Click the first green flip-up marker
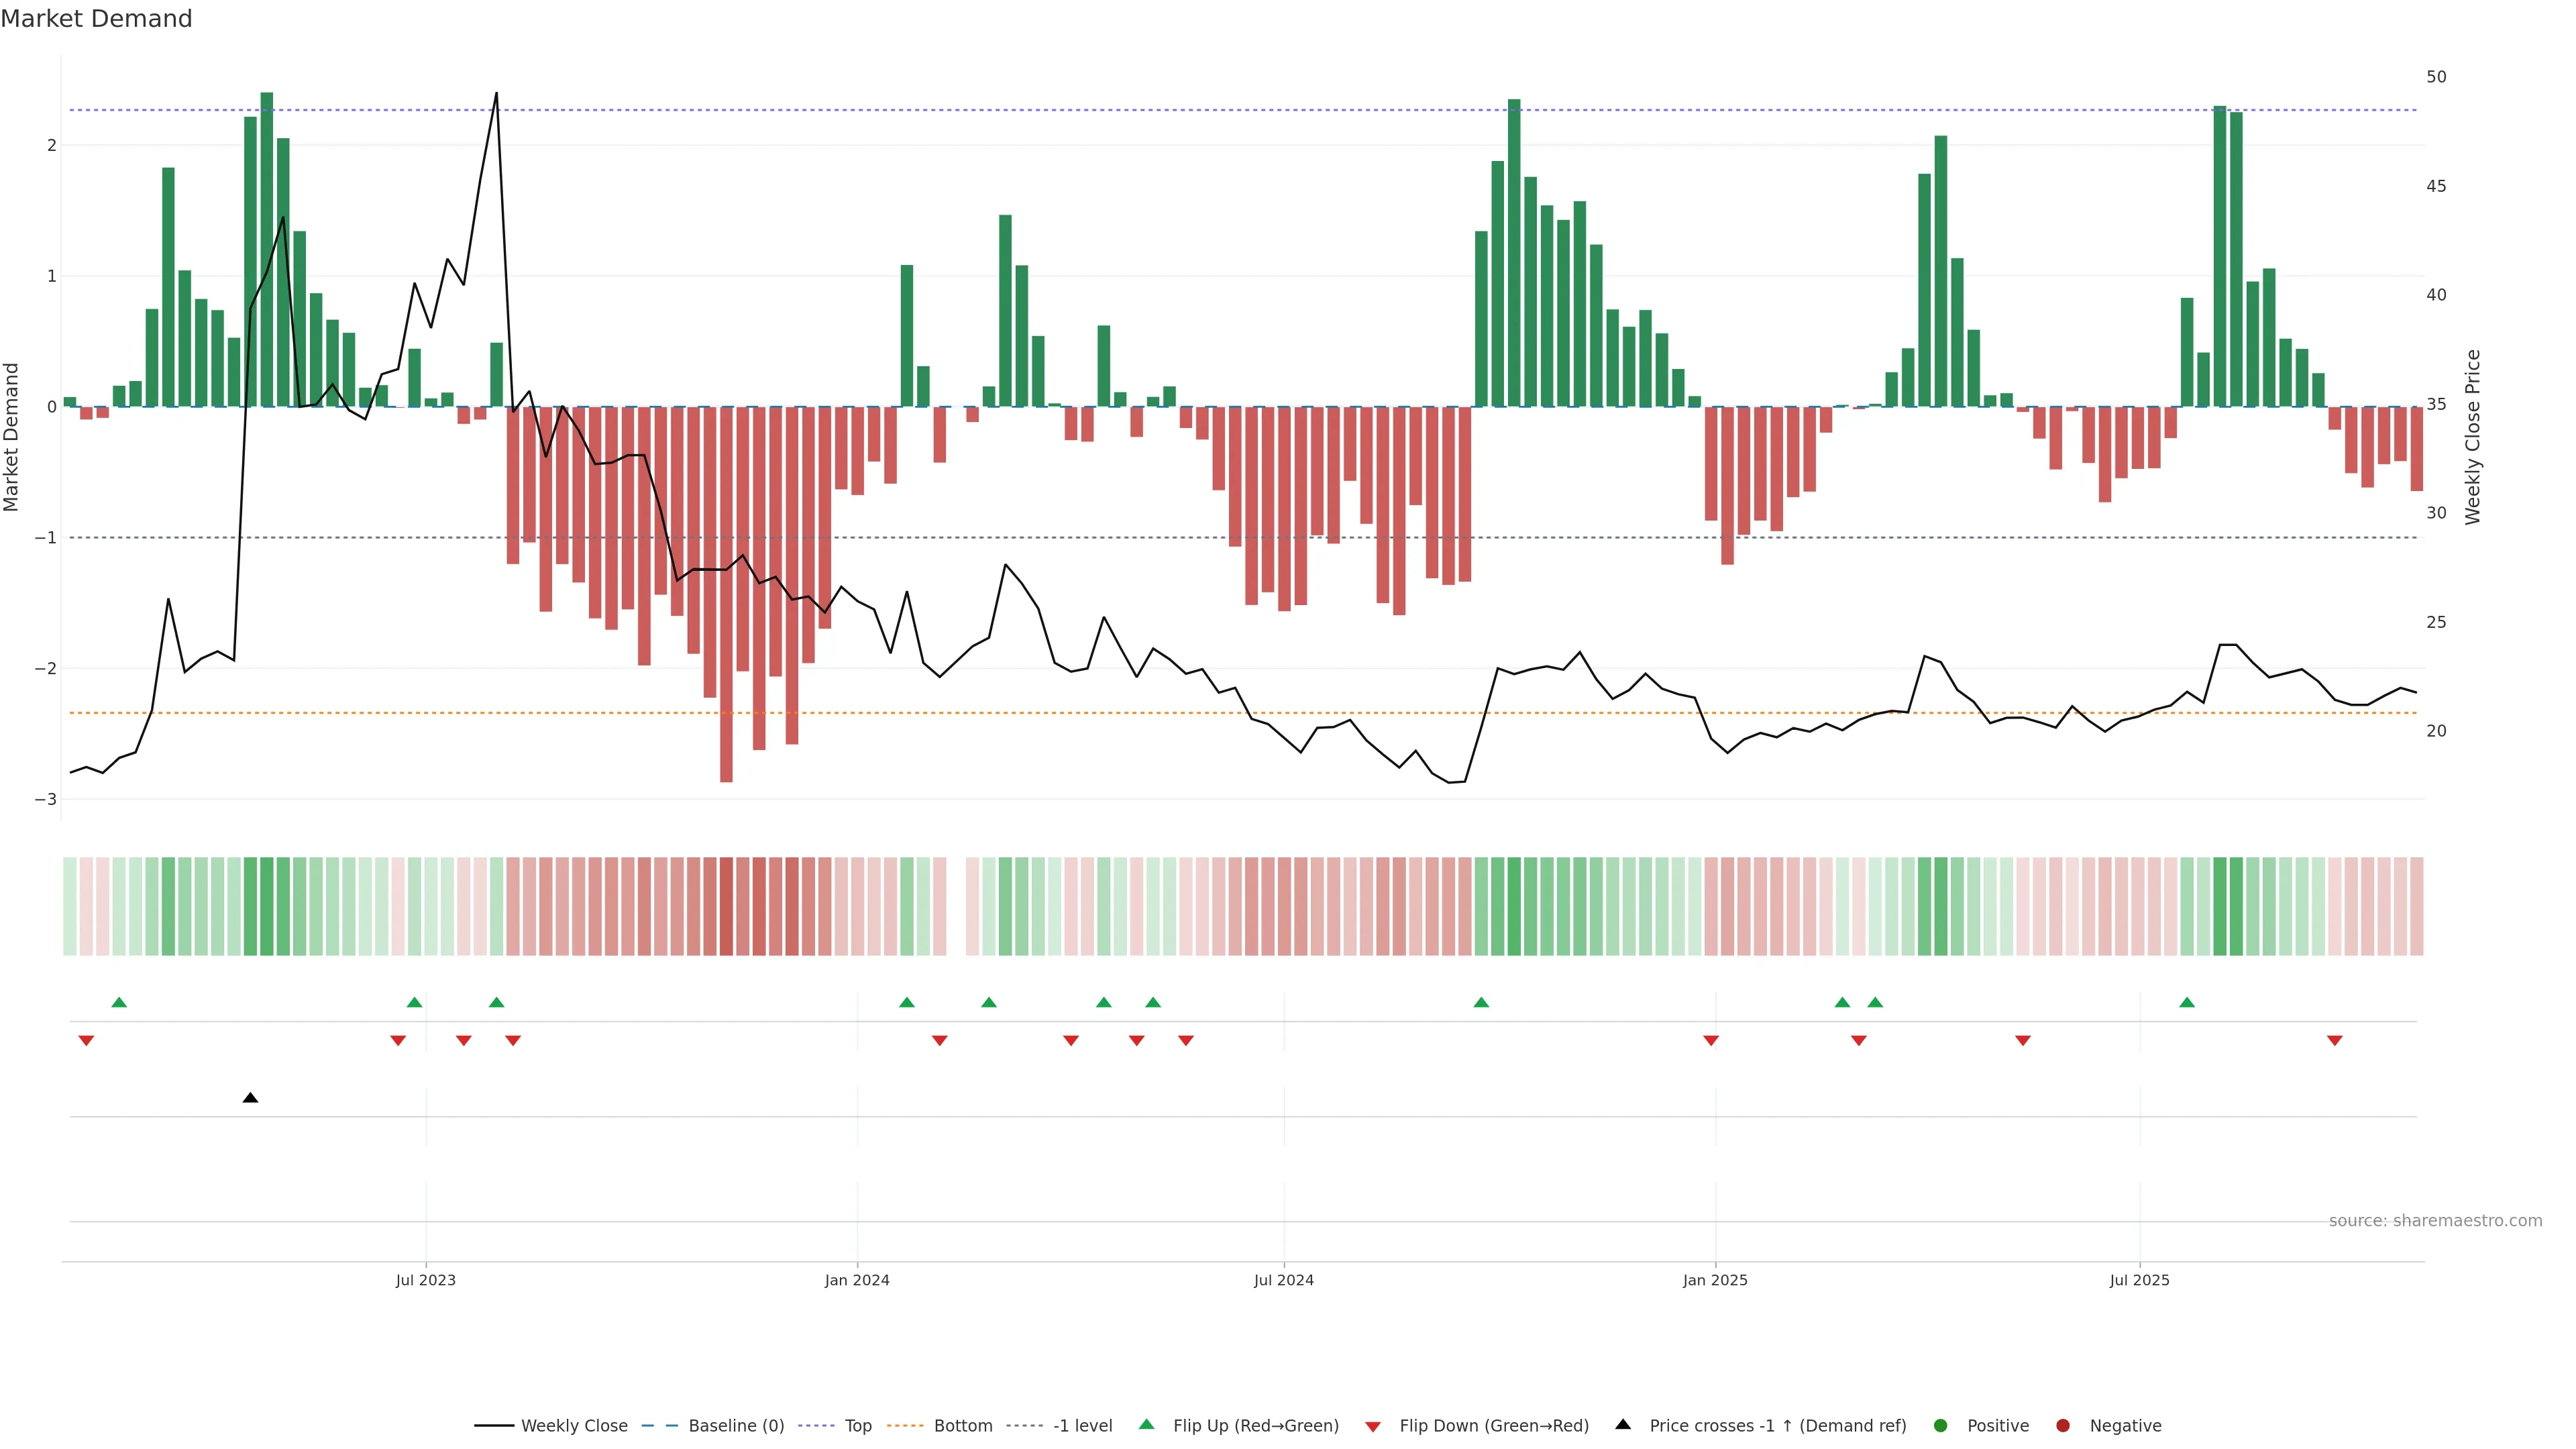Viewport: 2576px width, 1449px height. (x=119, y=1002)
